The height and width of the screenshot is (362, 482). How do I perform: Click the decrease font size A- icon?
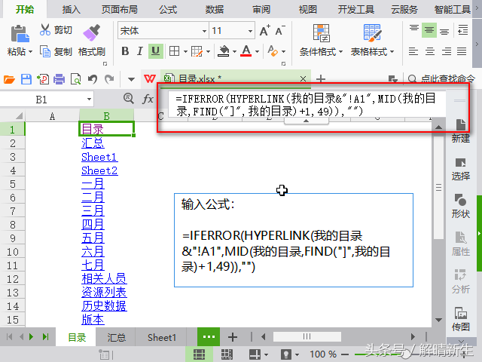(x=280, y=30)
